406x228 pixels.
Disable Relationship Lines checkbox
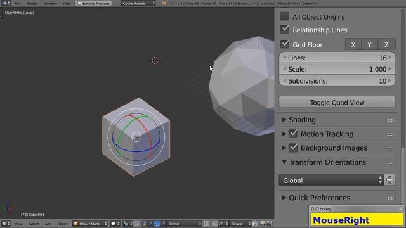point(285,29)
